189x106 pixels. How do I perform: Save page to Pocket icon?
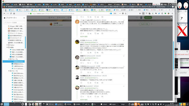123,14
